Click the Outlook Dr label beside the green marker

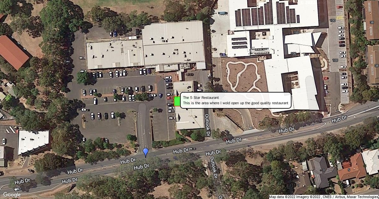point(208,125)
